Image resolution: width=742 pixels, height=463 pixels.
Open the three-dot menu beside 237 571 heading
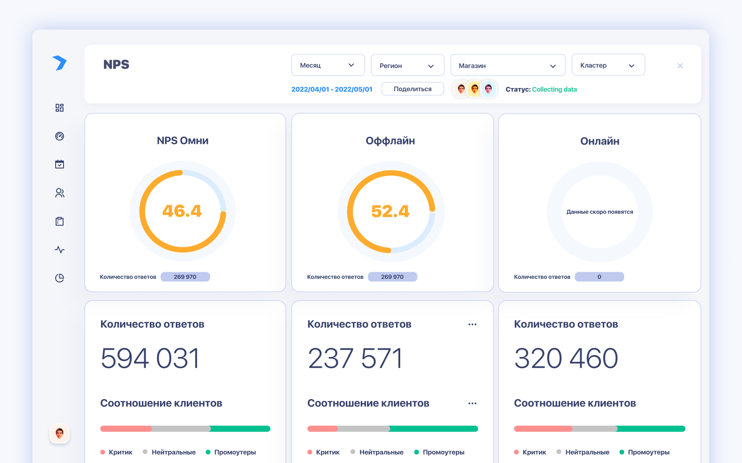tap(472, 325)
